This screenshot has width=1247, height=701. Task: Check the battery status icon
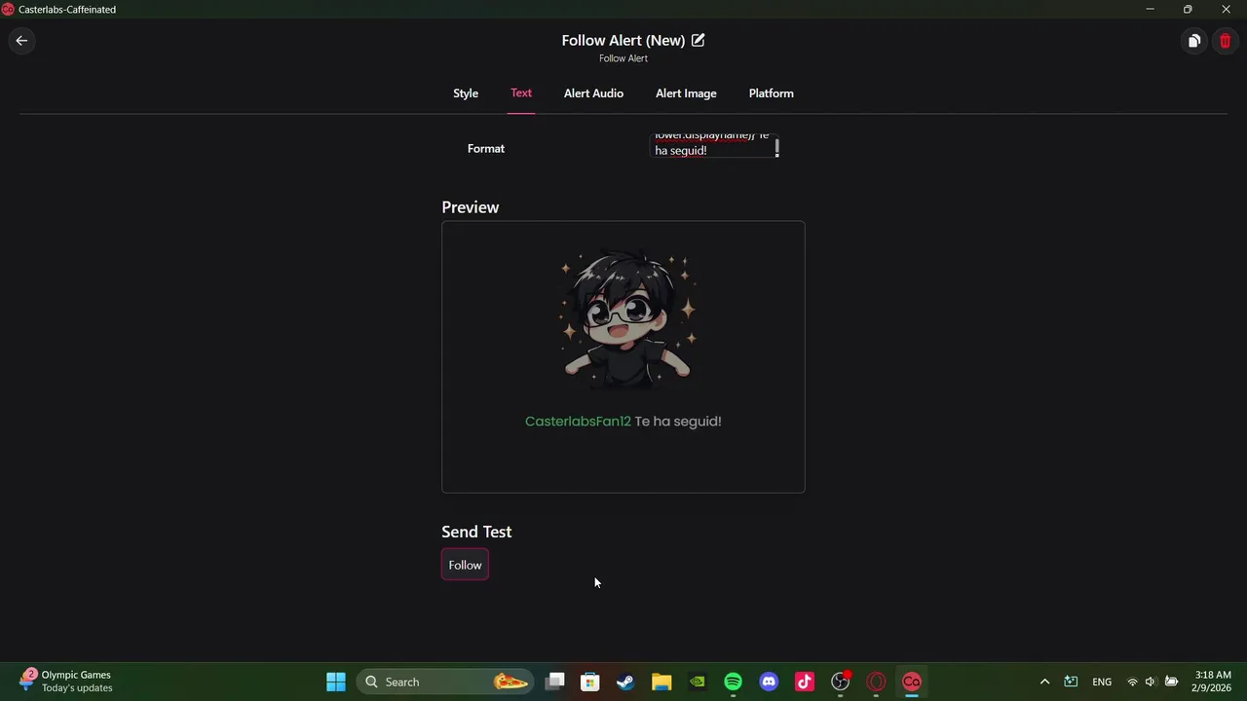click(1171, 682)
